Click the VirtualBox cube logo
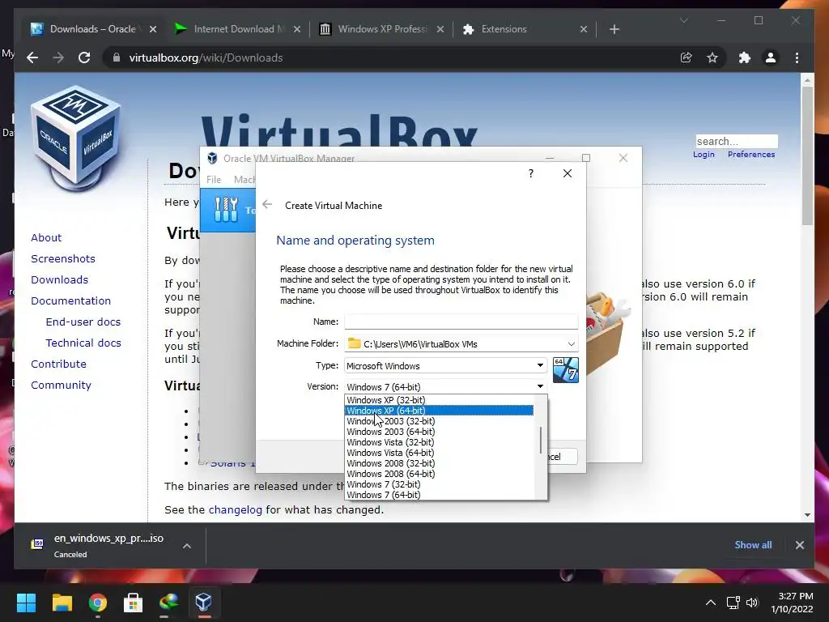The height and width of the screenshot is (622, 829). (x=76, y=138)
